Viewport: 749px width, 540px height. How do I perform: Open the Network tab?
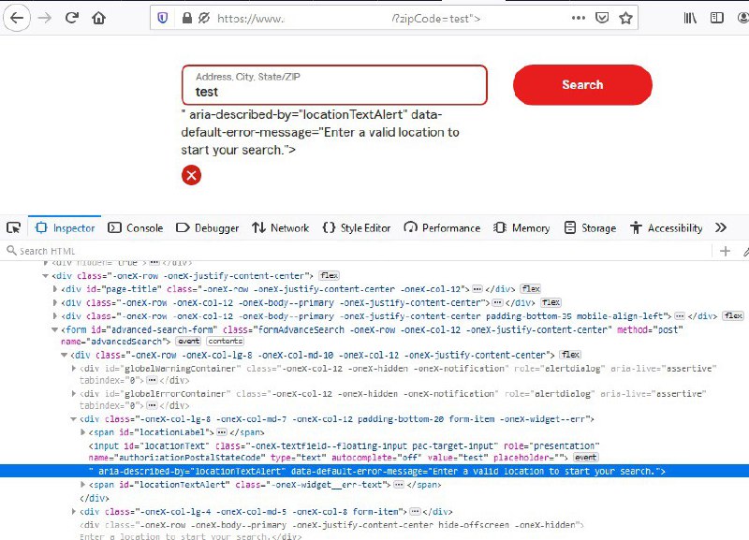tap(281, 227)
